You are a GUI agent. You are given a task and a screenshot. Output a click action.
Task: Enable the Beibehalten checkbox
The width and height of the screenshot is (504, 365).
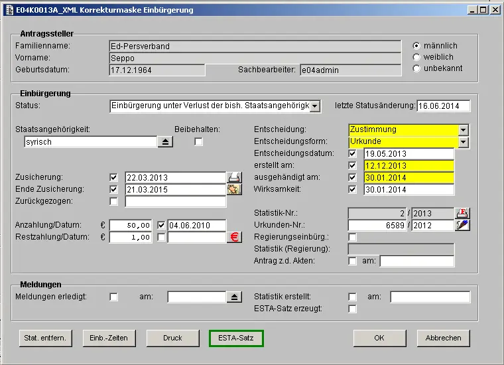click(198, 141)
